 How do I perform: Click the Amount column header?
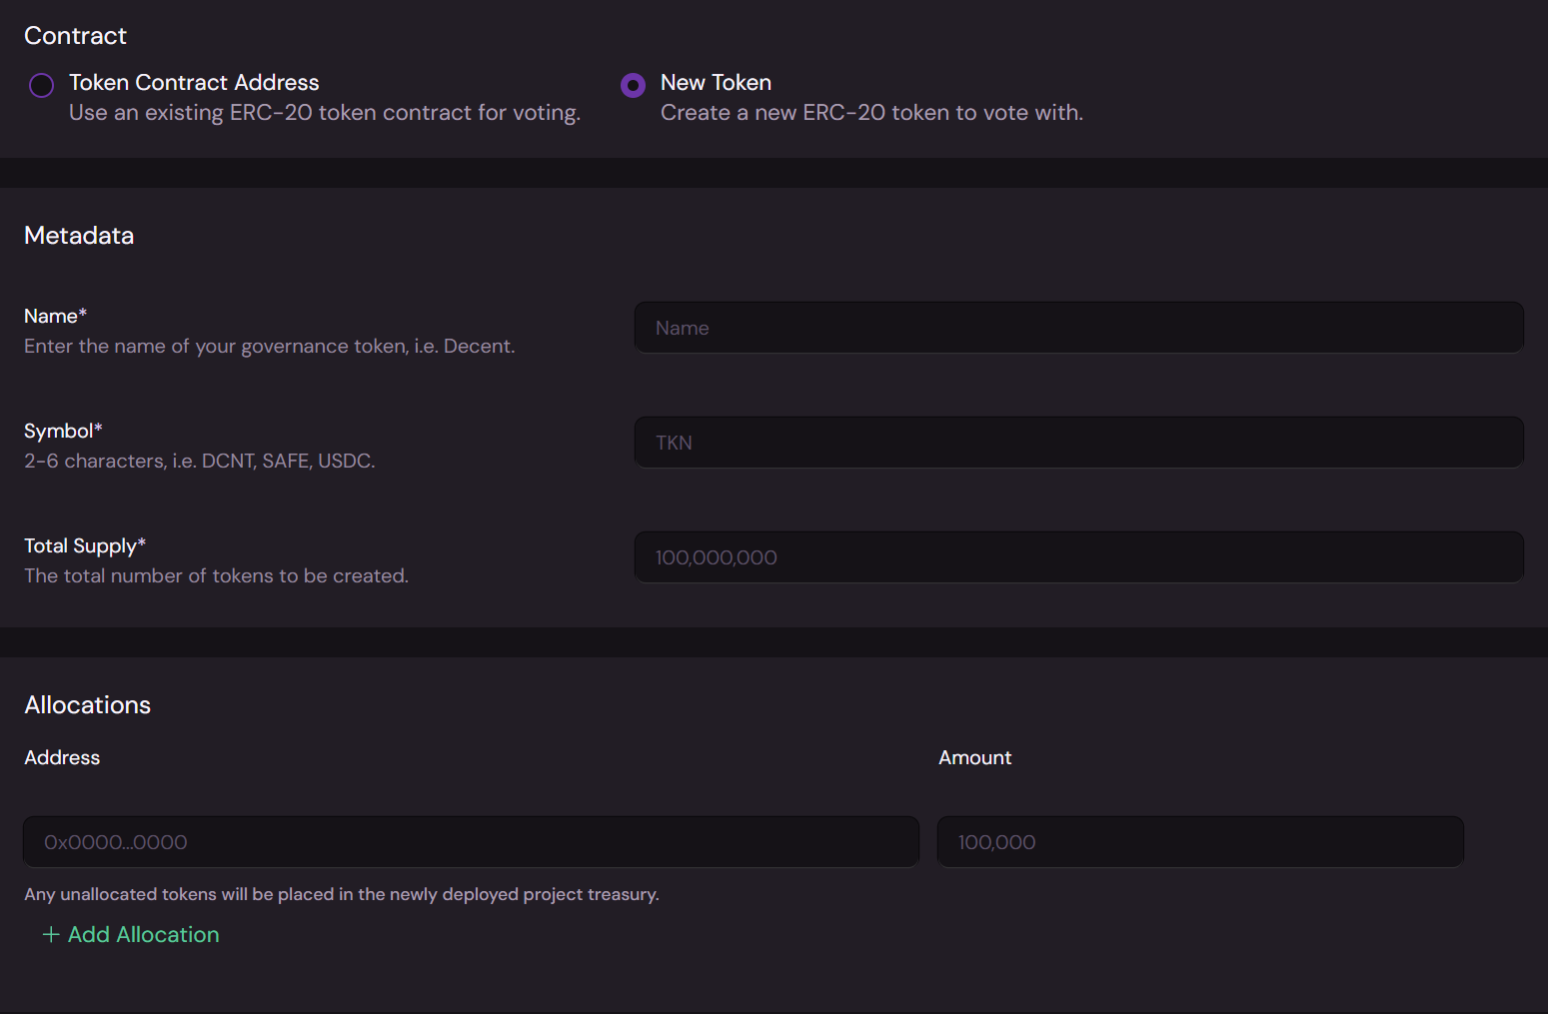pyautogui.click(x=974, y=758)
